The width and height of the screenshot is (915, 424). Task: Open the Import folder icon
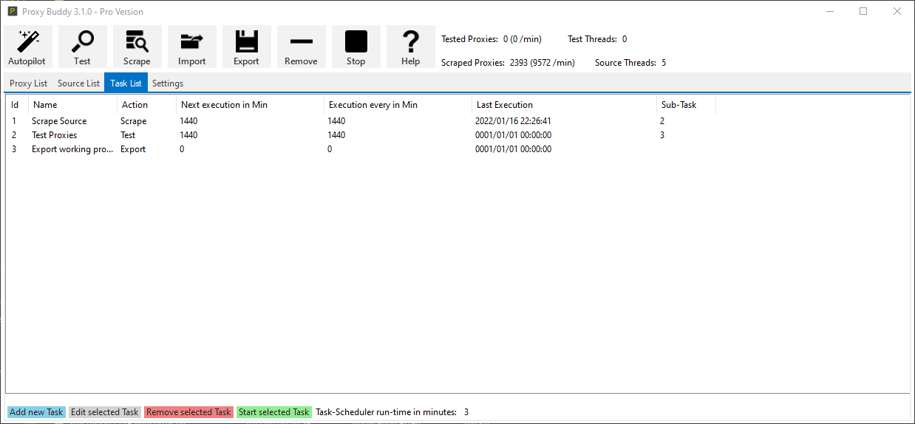click(x=191, y=47)
